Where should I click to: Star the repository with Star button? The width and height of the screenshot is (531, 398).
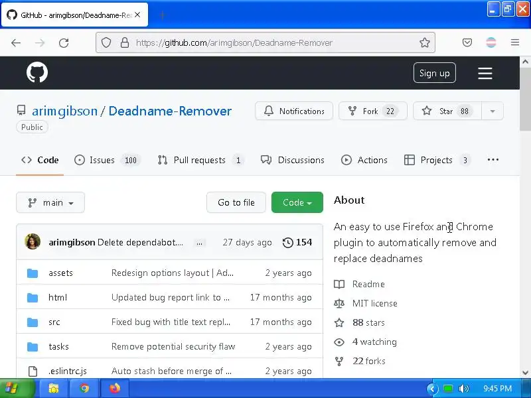pyautogui.click(x=447, y=111)
